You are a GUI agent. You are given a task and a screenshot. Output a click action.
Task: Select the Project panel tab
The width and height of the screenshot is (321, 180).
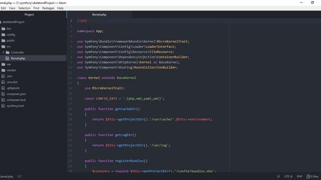[x=29, y=14]
